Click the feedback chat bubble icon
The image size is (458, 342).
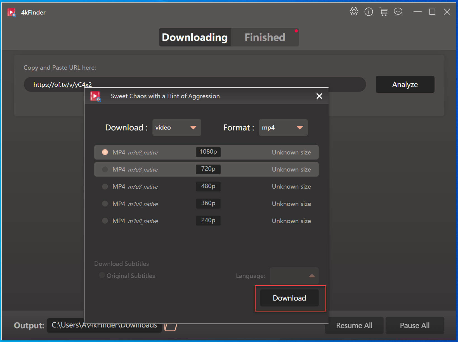tap(398, 12)
